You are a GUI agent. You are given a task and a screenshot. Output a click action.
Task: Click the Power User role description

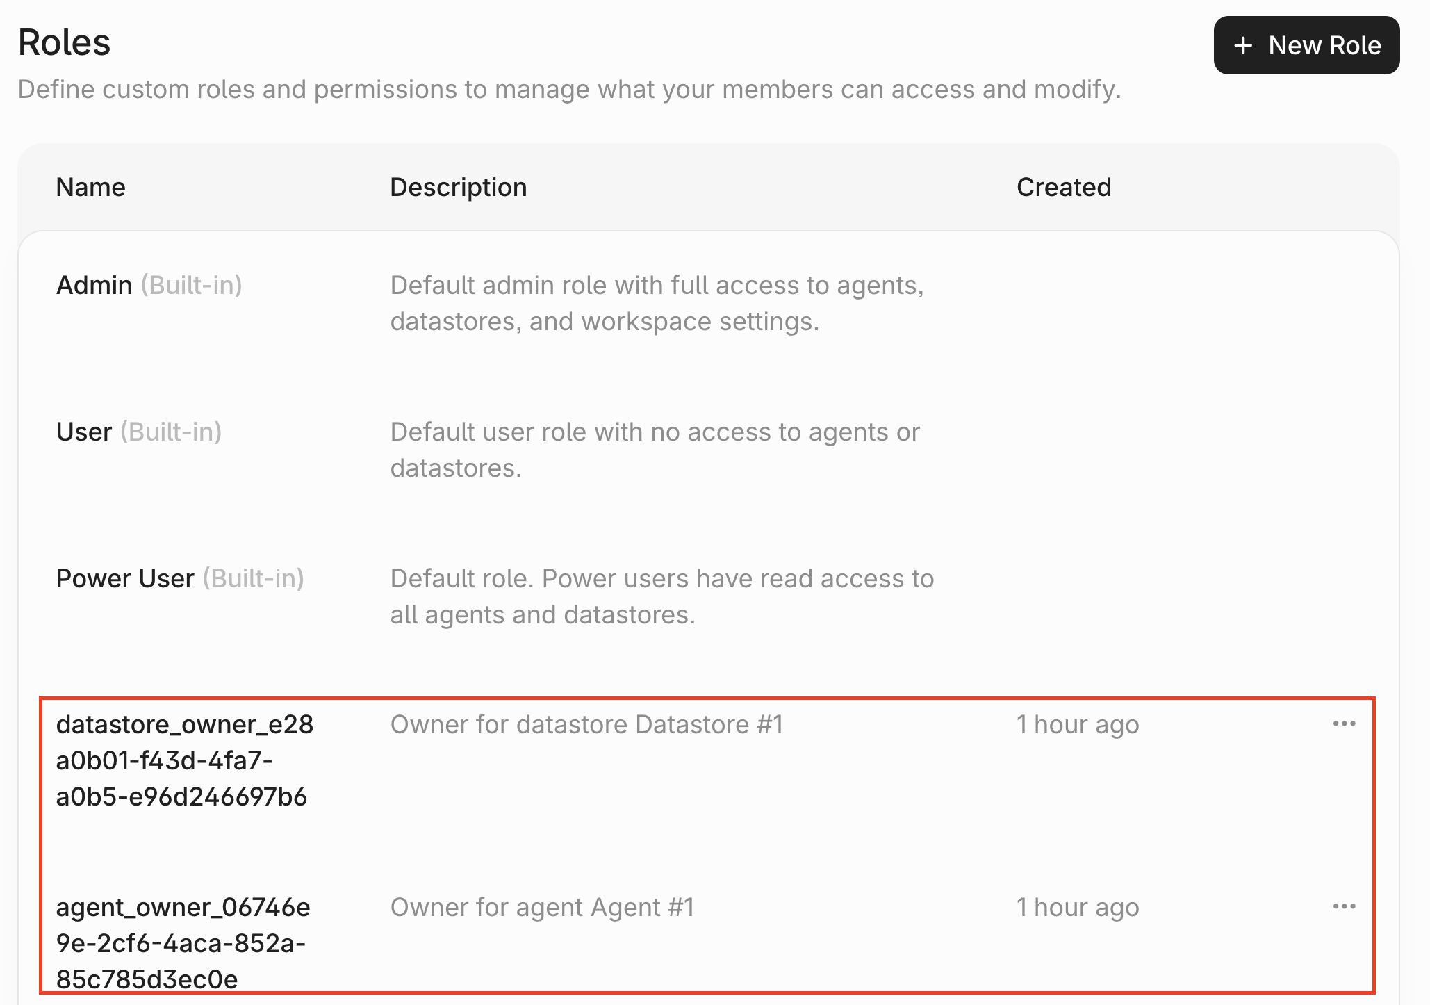coord(661,596)
